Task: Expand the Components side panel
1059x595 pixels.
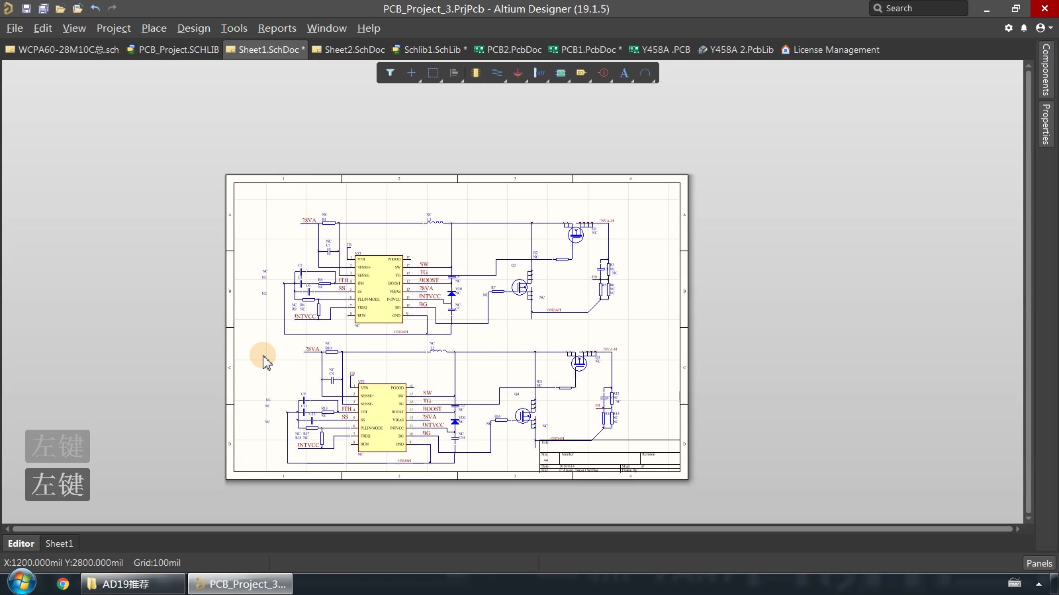Action: click(x=1046, y=69)
